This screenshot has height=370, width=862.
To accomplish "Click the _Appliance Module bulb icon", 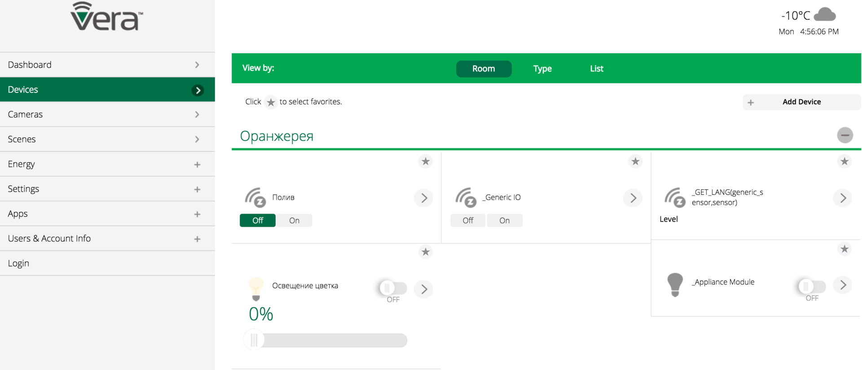I will pos(675,284).
